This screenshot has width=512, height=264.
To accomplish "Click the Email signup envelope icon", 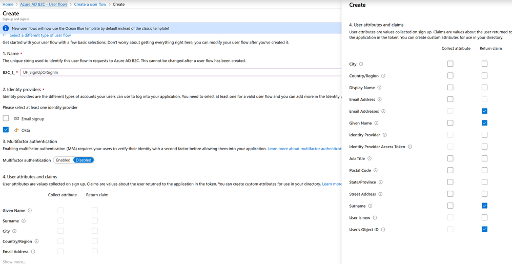I will coord(16,119).
